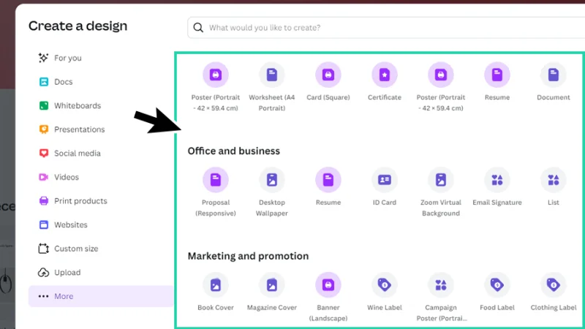Select the More category in sidebar
Image resolution: width=585 pixels, height=329 pixels.
click(64, 296)
